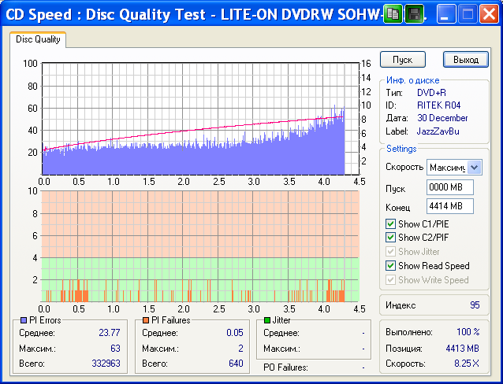
Task: Maximize the CD Speed window
Action: pyautogui.click(x=468, y=13)
